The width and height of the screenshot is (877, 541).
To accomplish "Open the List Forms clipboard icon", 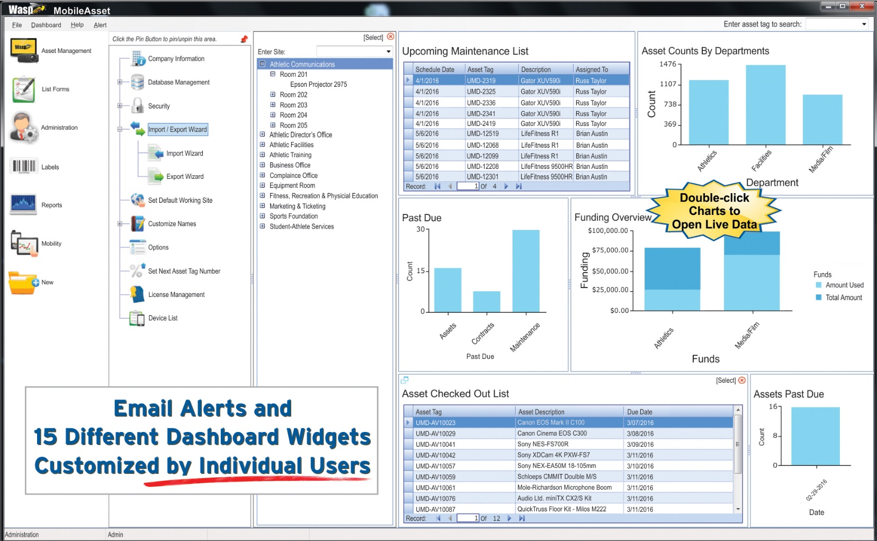I will click(24, 89).
